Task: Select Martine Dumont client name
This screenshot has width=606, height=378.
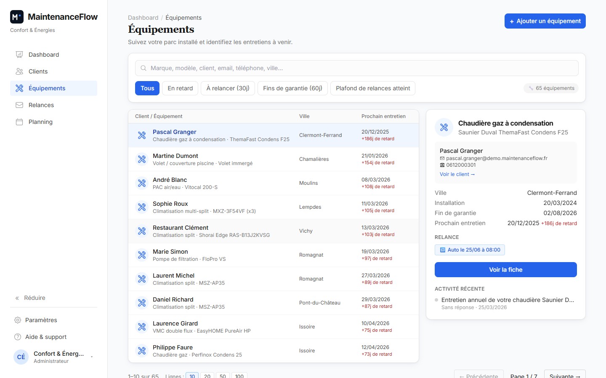Action: [175, 156]
